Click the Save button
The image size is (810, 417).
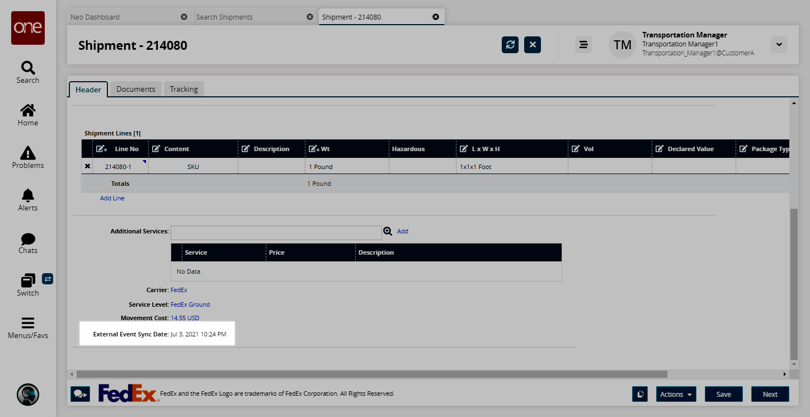point(723,394)
